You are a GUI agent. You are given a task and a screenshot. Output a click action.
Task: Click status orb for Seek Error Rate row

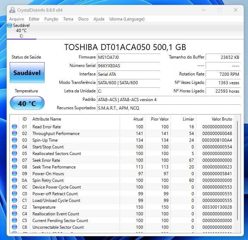14,160
